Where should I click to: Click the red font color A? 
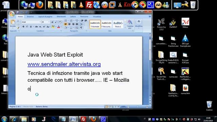coord(59,26)
